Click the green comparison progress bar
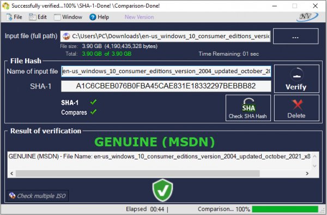Viewport: 327px width, 215px height. [285, 209]
